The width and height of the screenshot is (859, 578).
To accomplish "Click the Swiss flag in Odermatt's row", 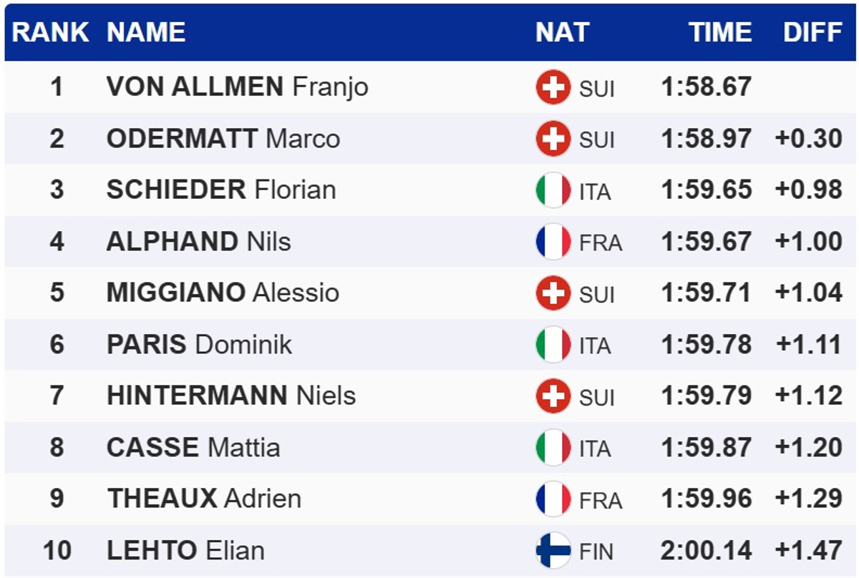I will coord(553,139).
